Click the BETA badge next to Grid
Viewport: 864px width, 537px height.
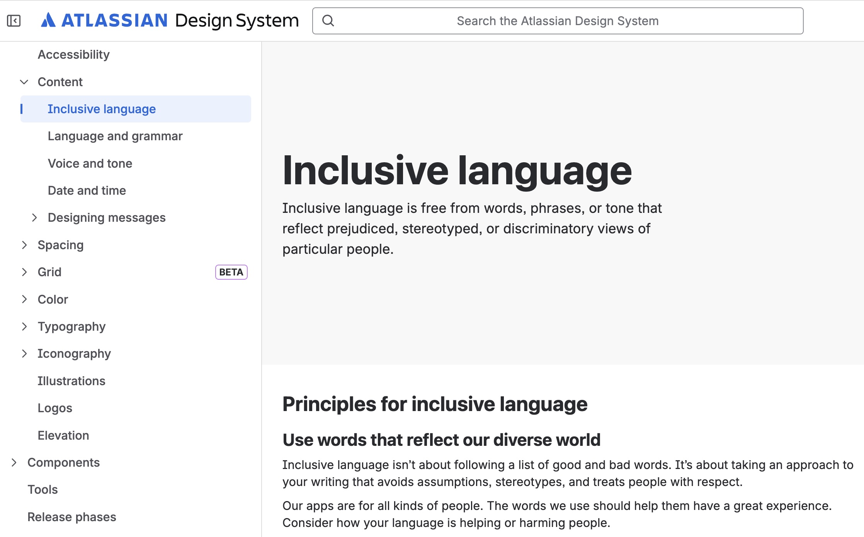tap(231, 272)
